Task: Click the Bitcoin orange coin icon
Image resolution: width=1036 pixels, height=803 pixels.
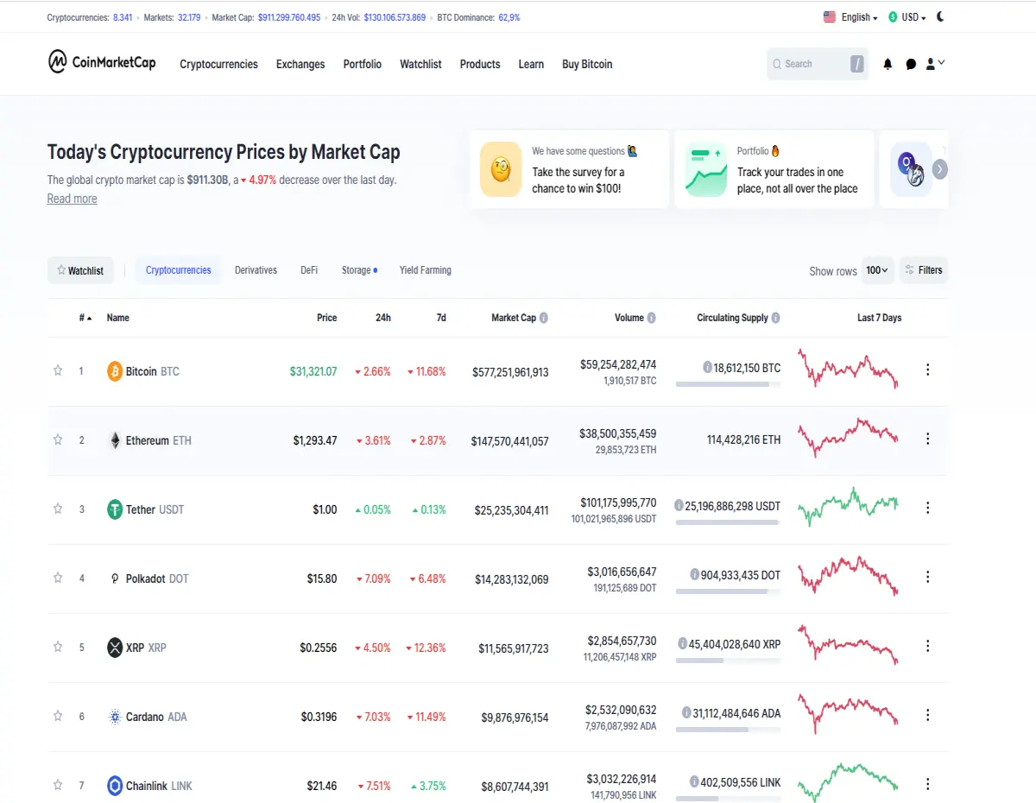Action: 114,371
